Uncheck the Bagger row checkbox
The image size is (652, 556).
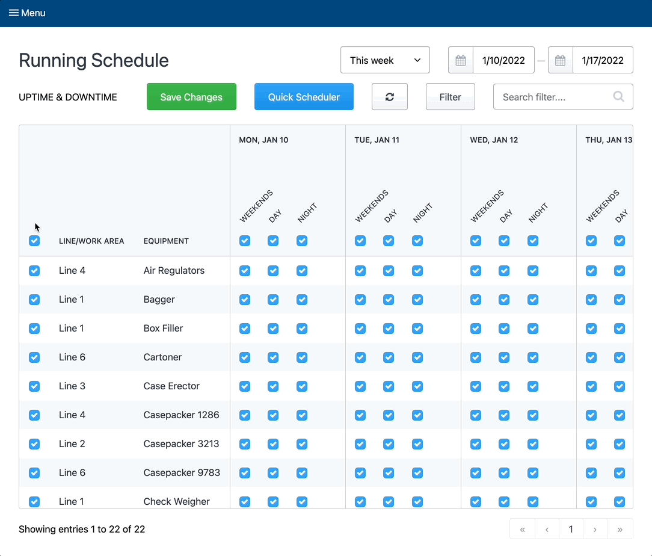pos(34,299)
